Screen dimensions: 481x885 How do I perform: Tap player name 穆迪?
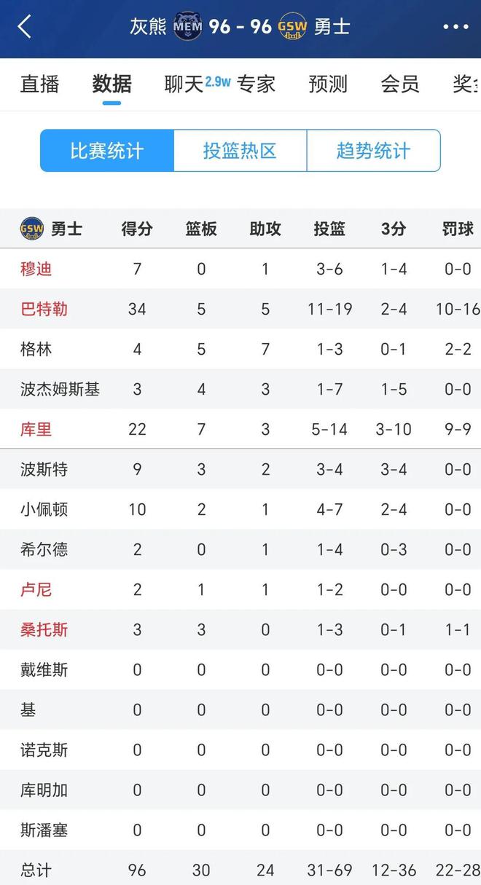(36, 269)
